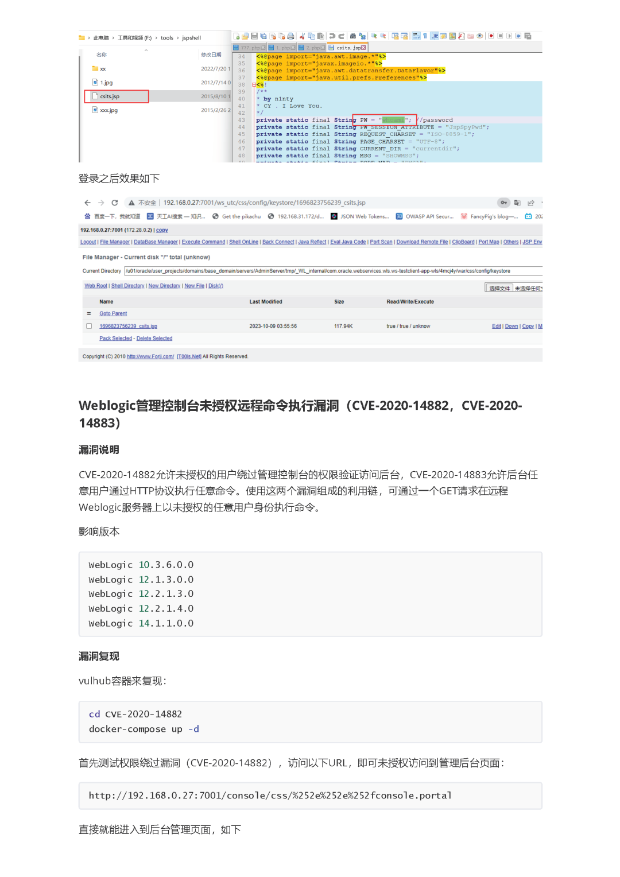Open the Shell OnLine link

(x=243, y=242)
